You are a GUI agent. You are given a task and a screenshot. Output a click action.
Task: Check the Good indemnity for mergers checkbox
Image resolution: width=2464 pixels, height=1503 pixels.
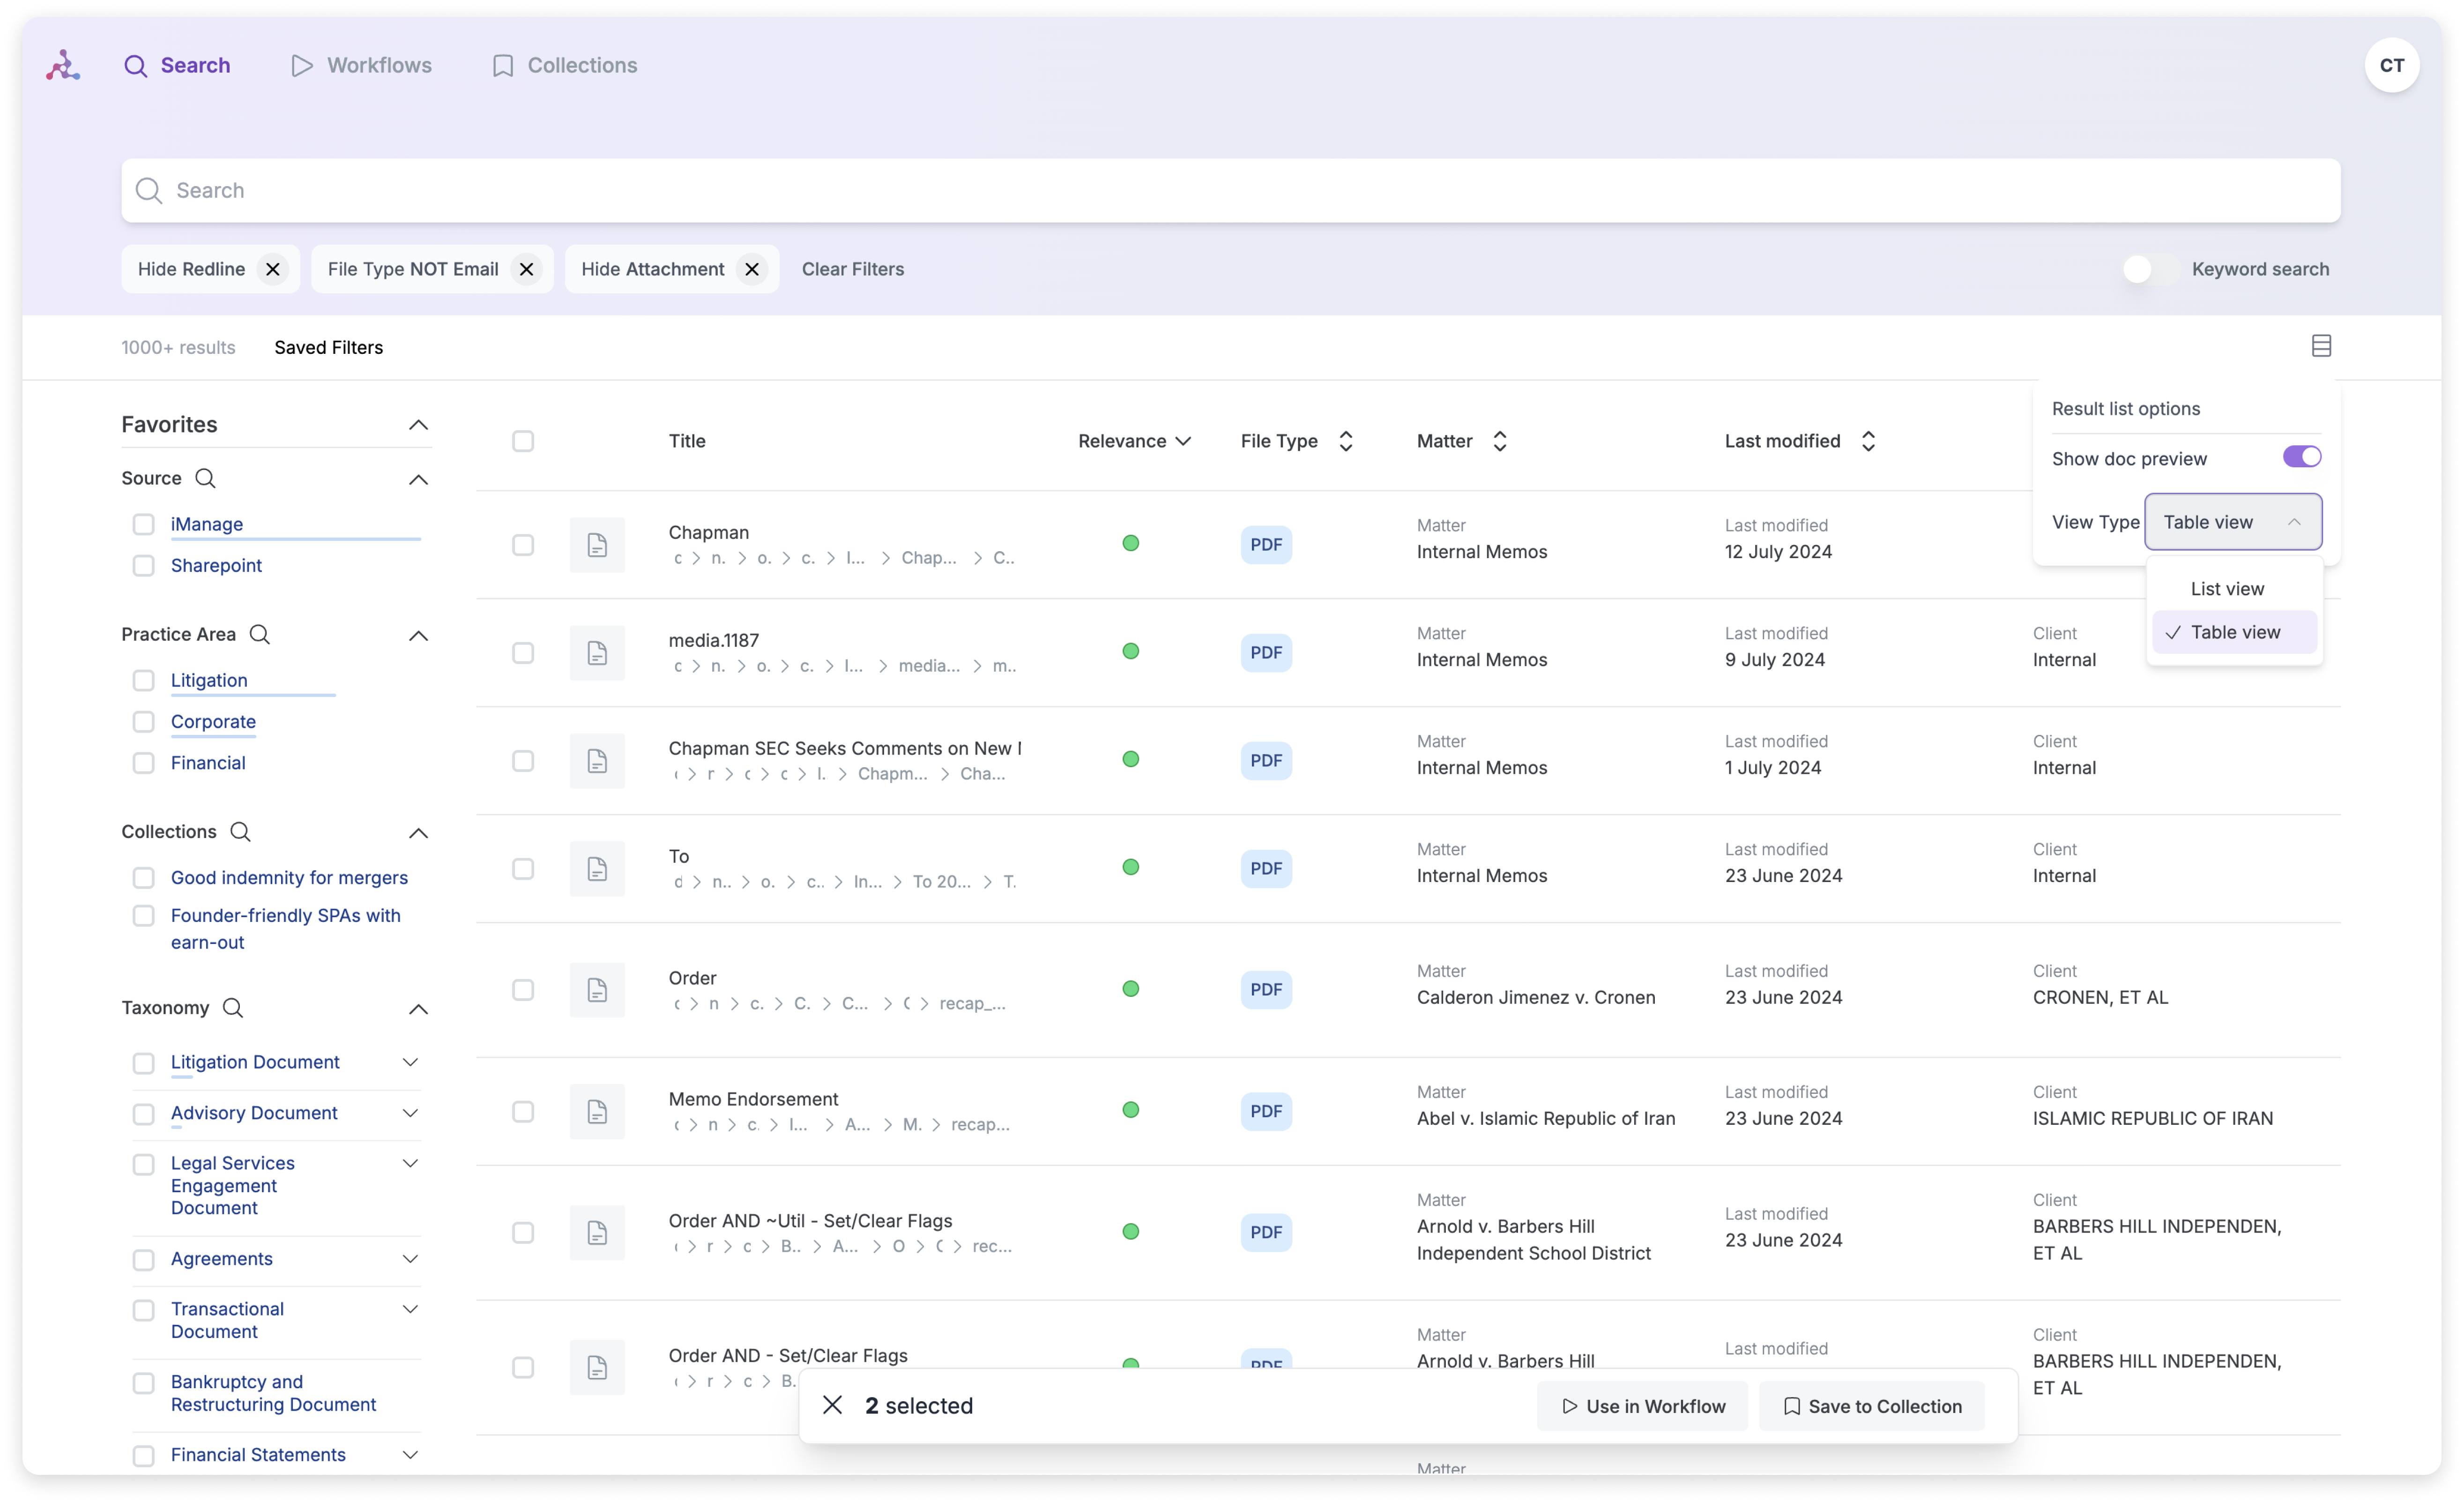[144, 877]
